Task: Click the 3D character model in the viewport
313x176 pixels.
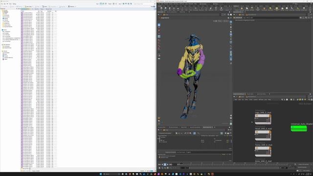Action: (191, 76)
